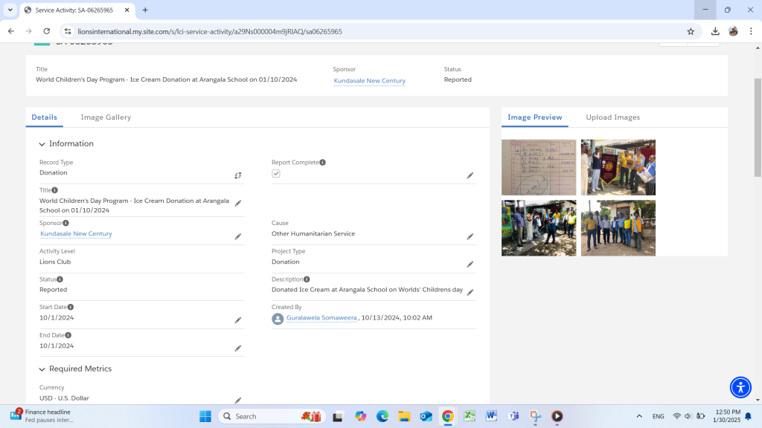Open Kundasale New Century link in header
Viewport: 762px width, 428px height.
(x=369, y=81)
